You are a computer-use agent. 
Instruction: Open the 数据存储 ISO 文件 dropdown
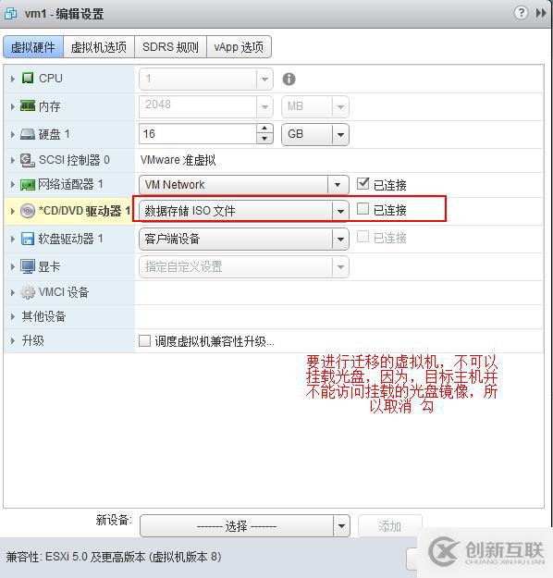(244, 211)
